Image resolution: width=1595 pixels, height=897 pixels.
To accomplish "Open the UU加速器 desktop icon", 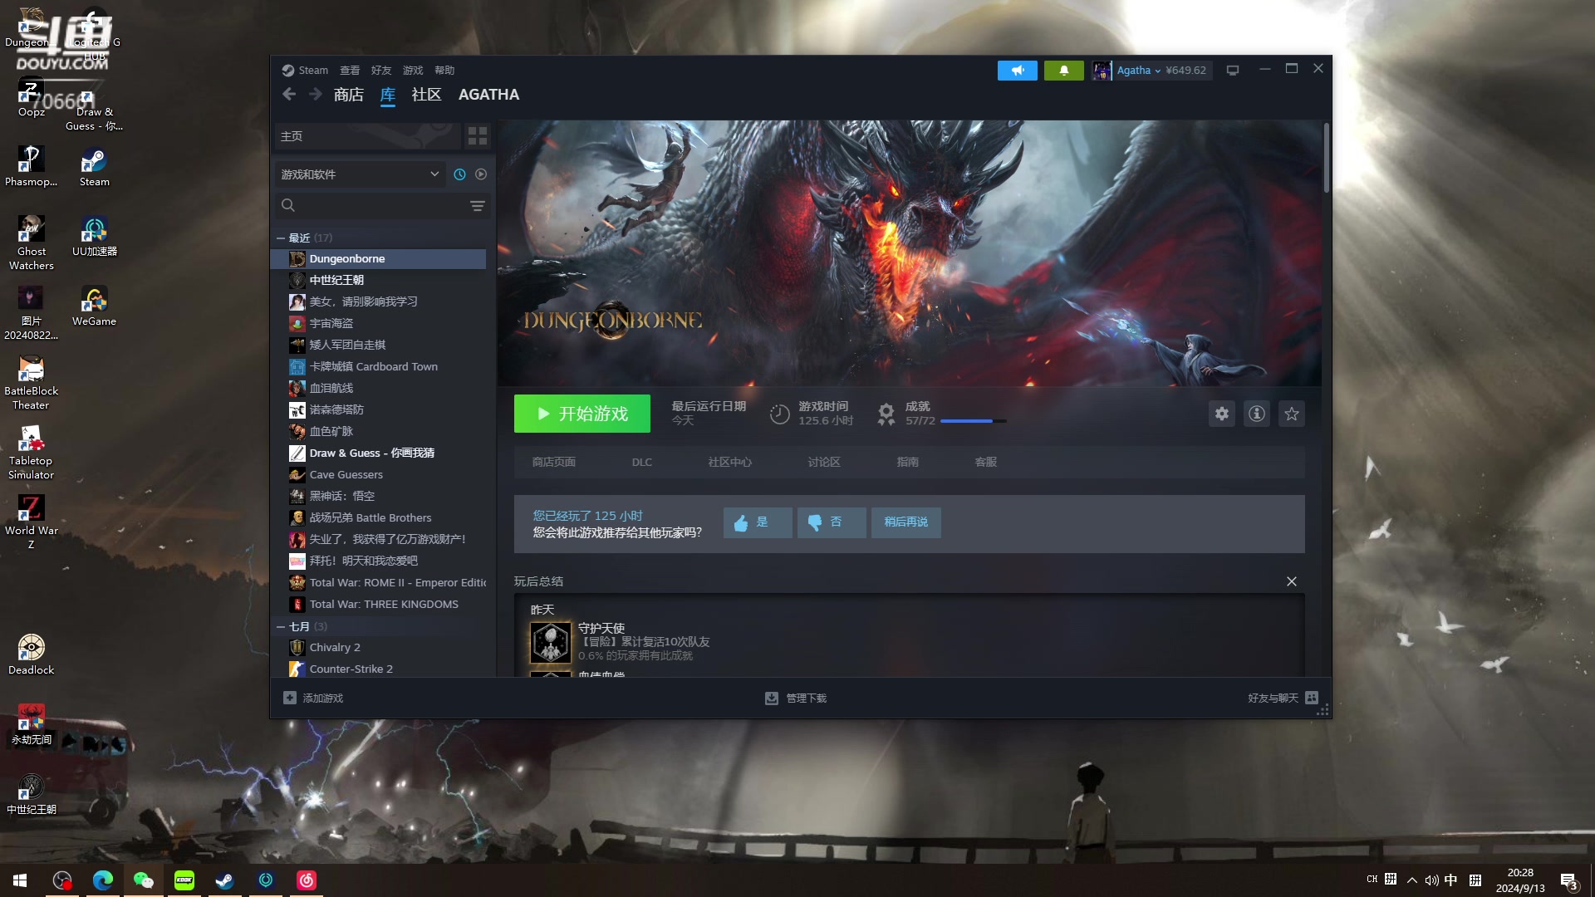I will pos(95,236).
